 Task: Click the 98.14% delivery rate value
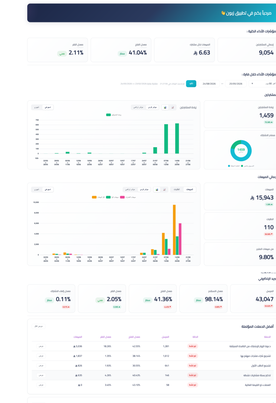coord(214,299)
